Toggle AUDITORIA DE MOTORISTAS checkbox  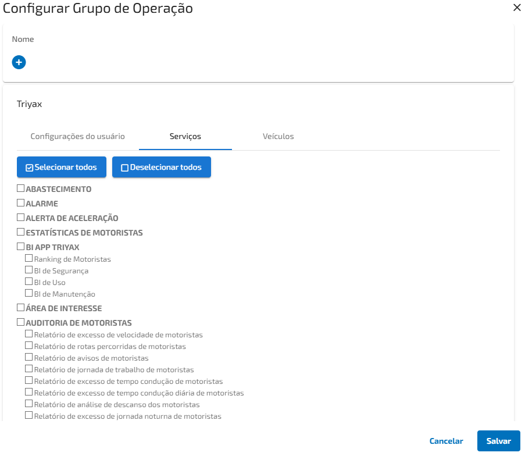(x=21, y=322)
